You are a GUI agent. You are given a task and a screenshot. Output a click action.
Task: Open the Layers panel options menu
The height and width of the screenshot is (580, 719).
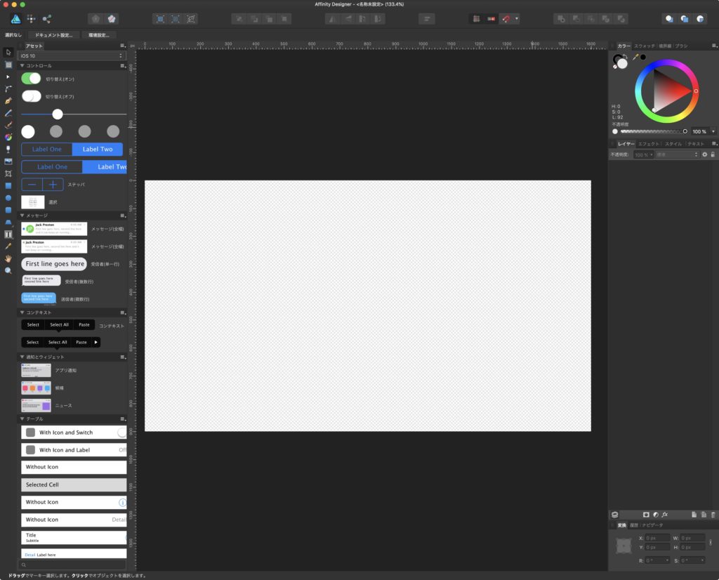coord(714,144)
